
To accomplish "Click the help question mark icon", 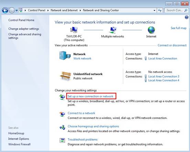I will click(x=187, y=17).
